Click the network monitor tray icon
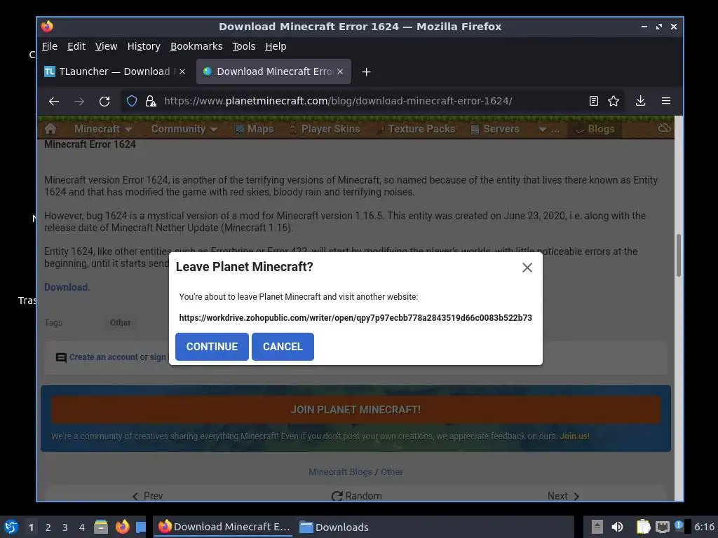The height and width of the screenshot is (538, 718). [662, 527]
